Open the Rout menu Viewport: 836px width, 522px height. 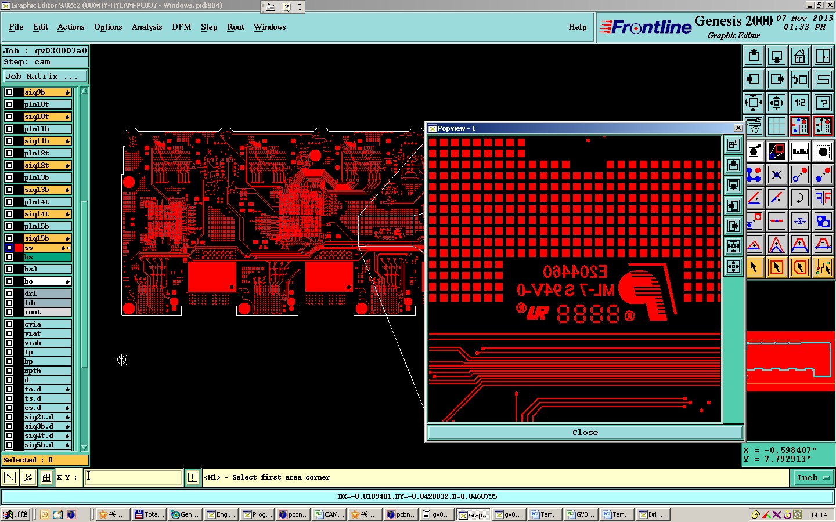(236, 27)
